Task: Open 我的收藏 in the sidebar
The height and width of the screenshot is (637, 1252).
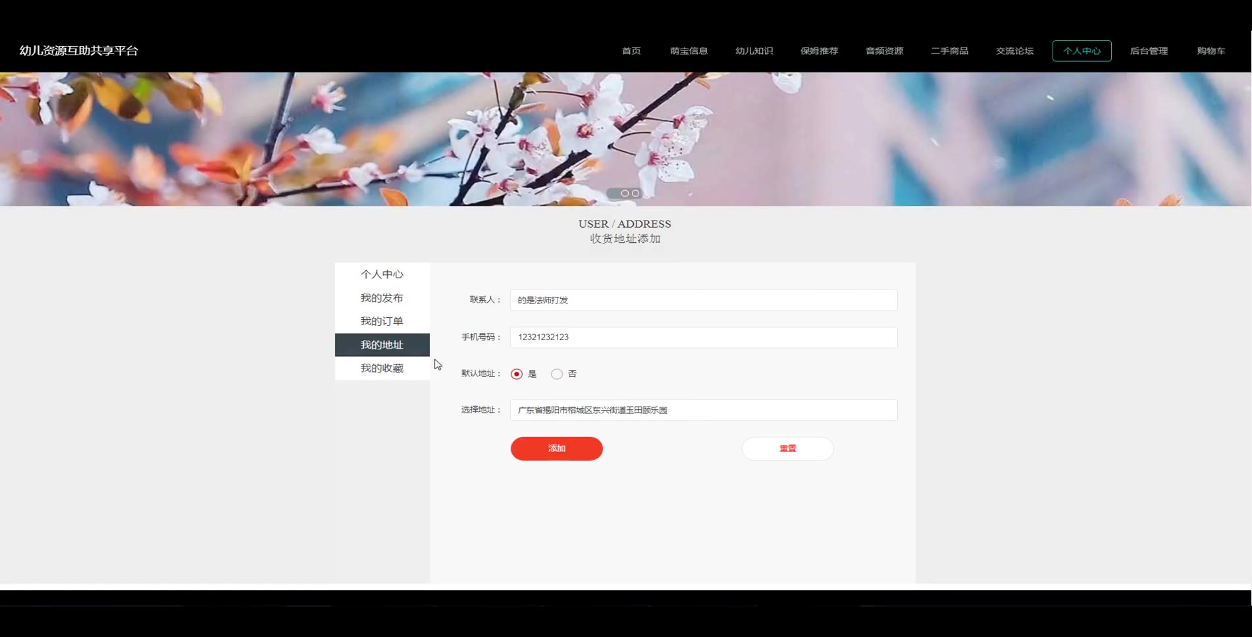Action: pyautogui.click(x=382, y=369)
